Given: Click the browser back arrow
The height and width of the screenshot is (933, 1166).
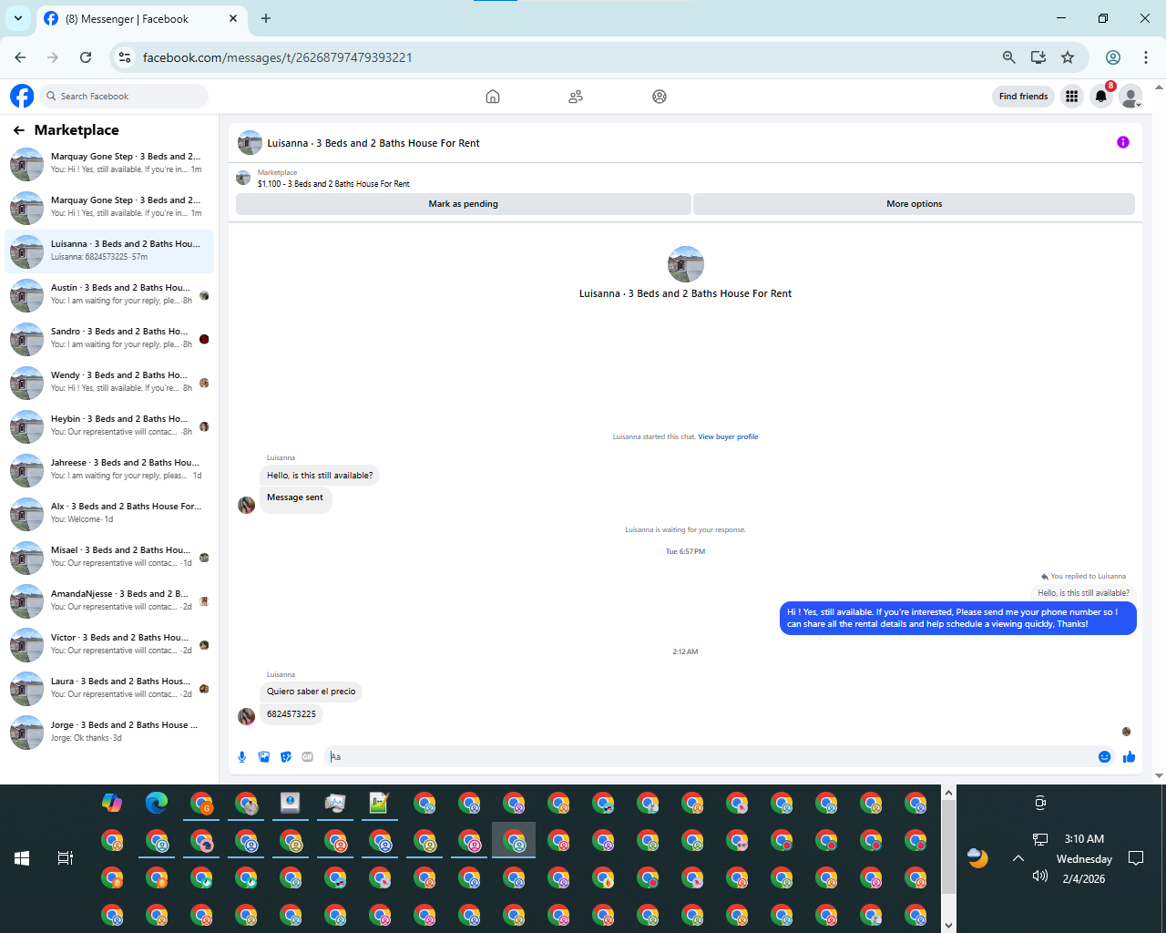Looking at the screenshot, I should coord(20,57).
